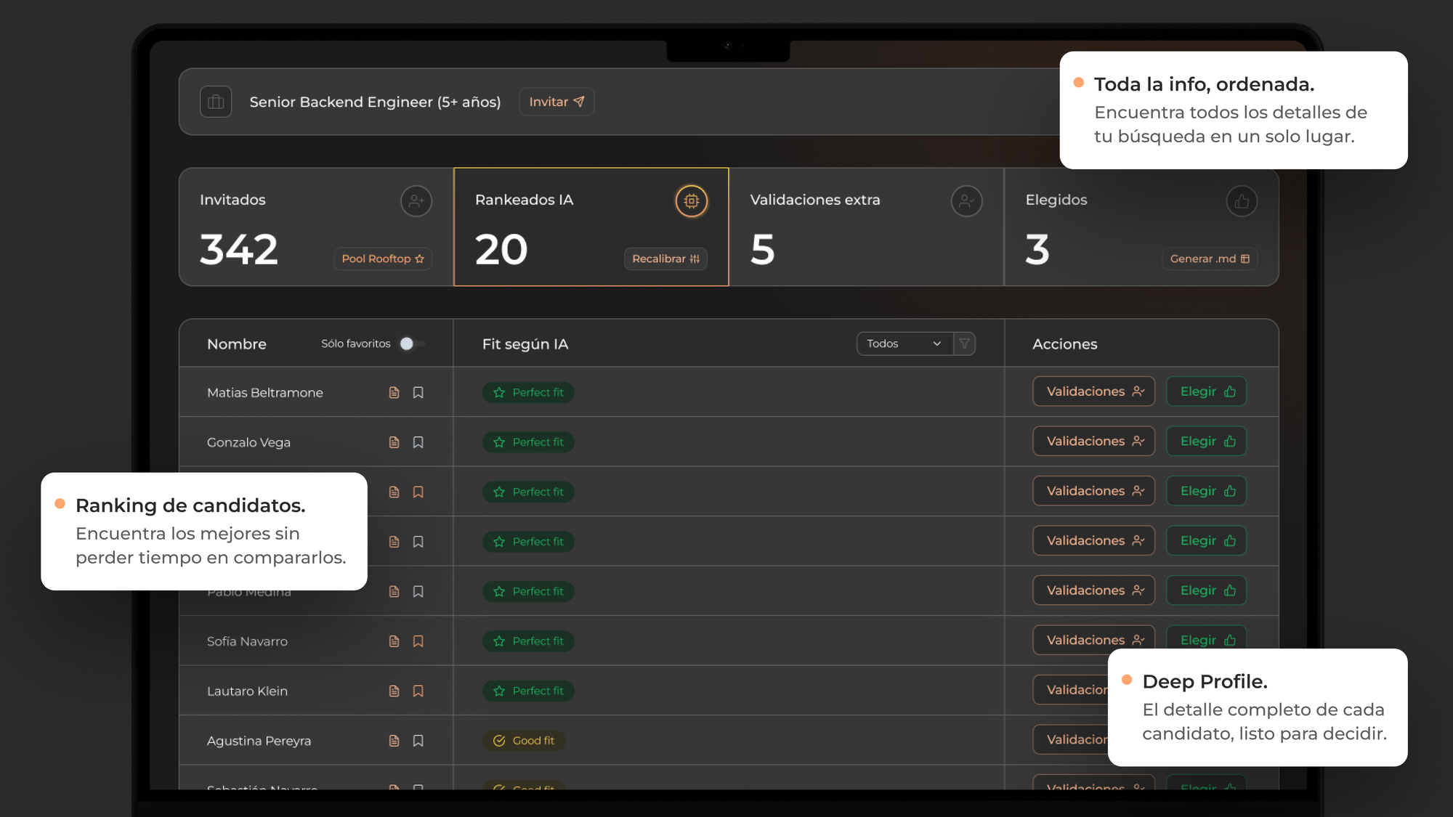The width and height of the screenshot is (1453, 817).
Task: Click Perfect fit badge for Lautaro Klein
Action: pyautogui.click(x=528, y=691)
